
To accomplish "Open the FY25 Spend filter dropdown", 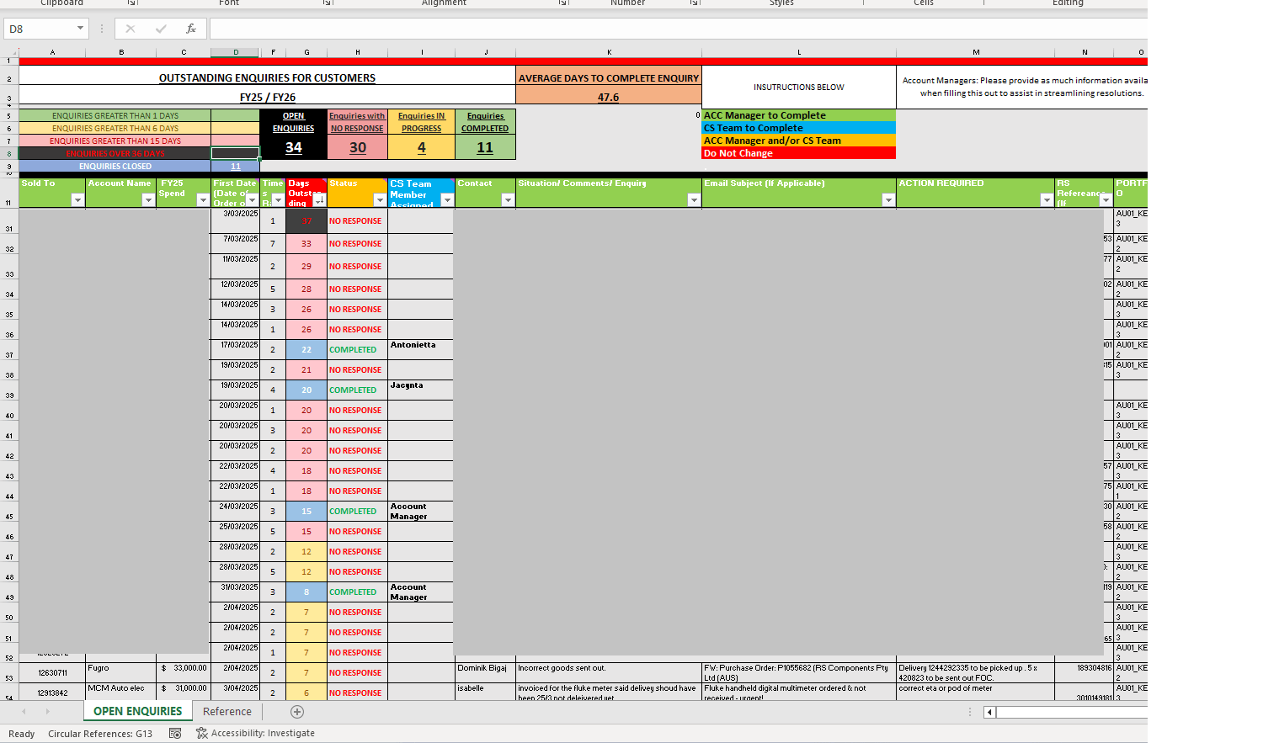I will (x=203, y=200).
